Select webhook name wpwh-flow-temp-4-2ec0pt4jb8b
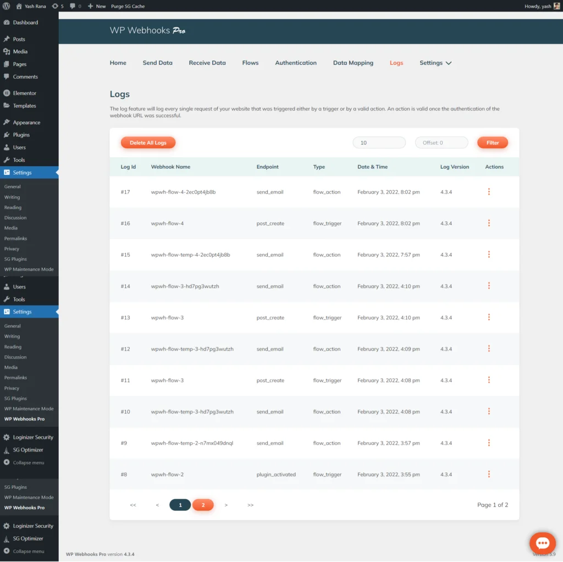This screenshot has width=563, height=562. coord(190,255)
